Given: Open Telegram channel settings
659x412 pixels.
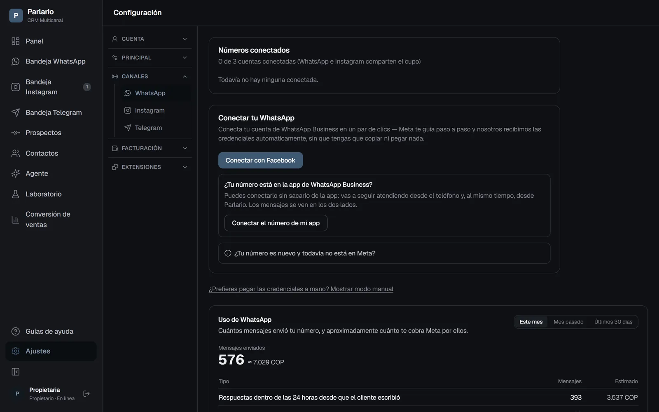Looking at the screenshot, I should (x=156, y=128).
